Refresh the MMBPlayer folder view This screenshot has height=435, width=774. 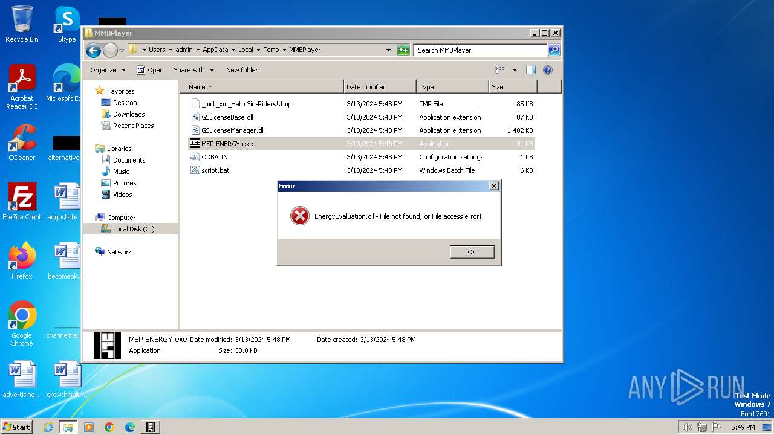click(403, 50)
